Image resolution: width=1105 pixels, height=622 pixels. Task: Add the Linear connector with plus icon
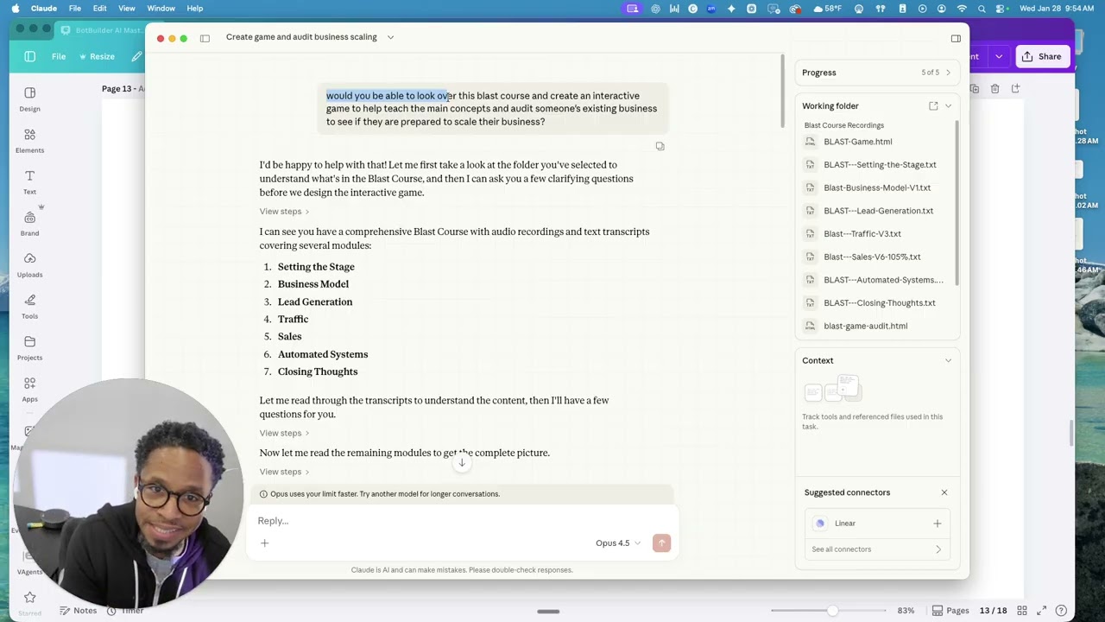(937, 524)
